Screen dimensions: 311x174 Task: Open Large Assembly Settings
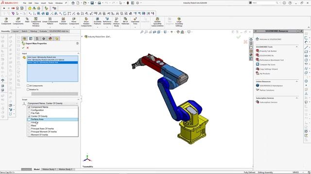point(179,22)
